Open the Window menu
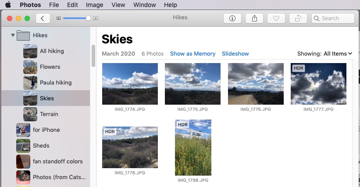360x187 pixels. tap(144, 5)
